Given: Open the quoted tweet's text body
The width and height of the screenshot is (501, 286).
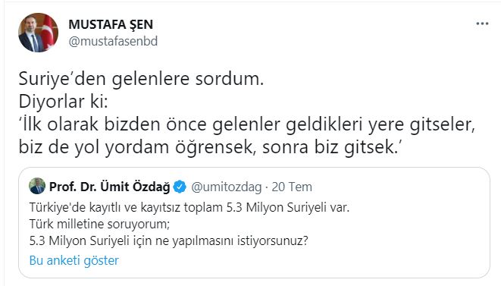Looking at the screenshot, I should pos(189,224).
